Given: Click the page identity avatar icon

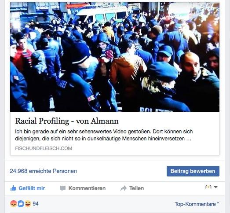Looking at the screenshot, I should pos(208,187).
